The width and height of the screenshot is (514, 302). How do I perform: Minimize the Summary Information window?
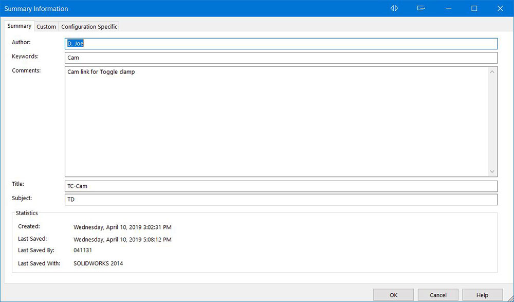448,8
